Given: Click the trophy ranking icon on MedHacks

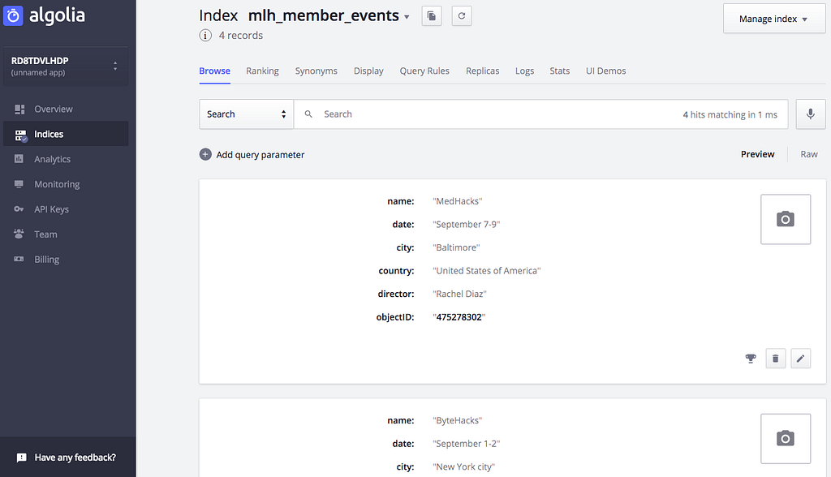Looking at the screenshot, I should pos(751,358).
